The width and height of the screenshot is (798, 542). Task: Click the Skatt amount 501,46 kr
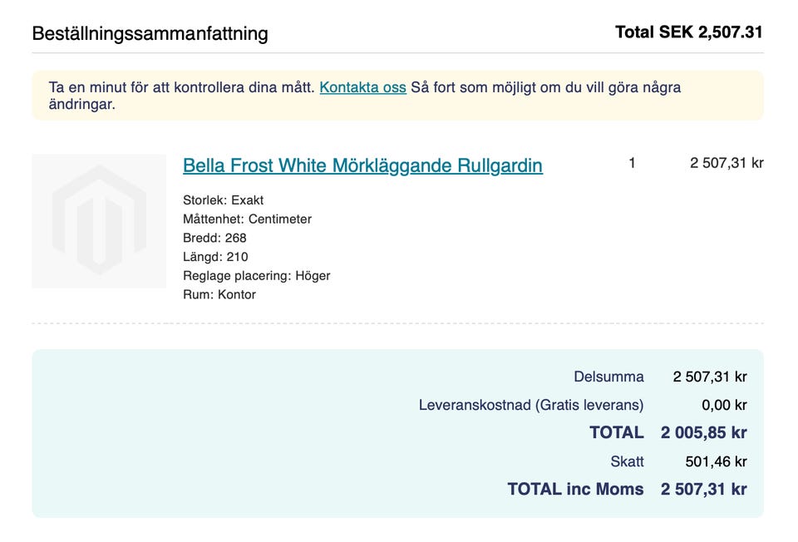point(716,461)
